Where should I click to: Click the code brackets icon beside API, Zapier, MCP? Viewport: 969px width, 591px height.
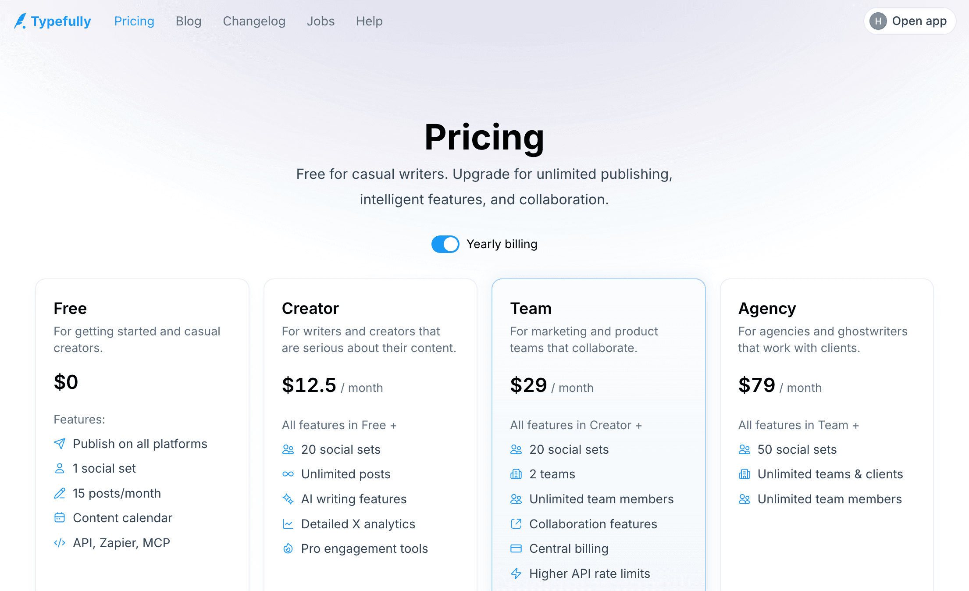click(60, 543)
